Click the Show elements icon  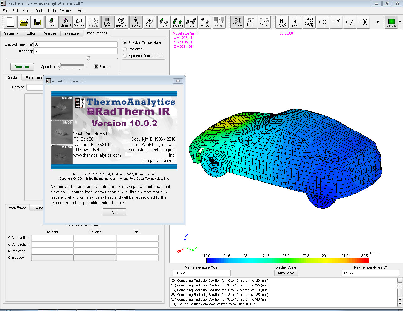(x=191, y=22)
